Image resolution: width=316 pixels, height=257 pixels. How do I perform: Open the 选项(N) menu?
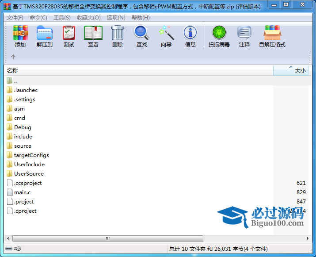pyautogui.click(x=116, y=18)
